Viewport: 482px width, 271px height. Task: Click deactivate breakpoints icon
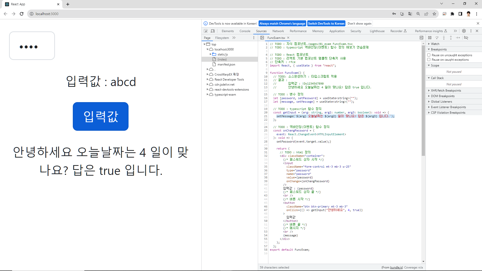tap(466, 38)
